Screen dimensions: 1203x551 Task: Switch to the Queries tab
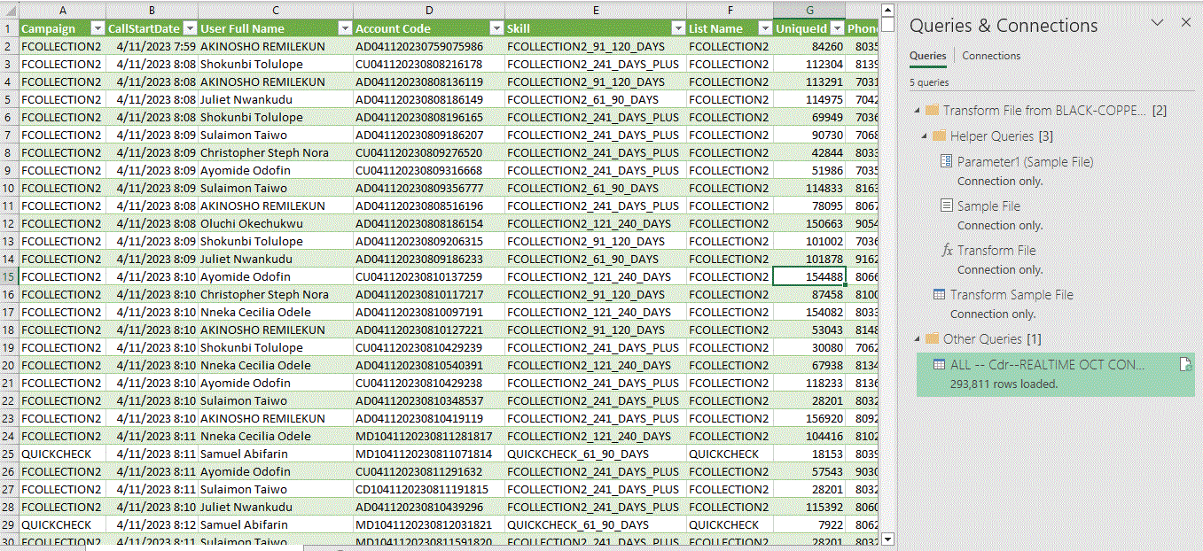point(927,56)
